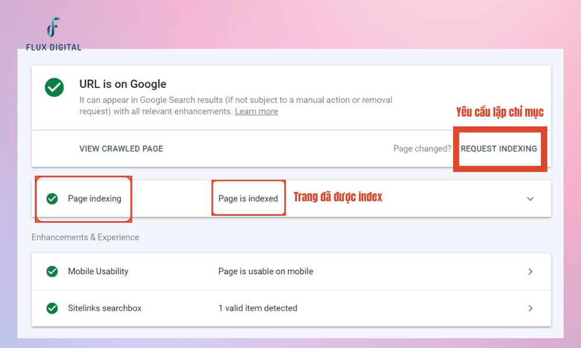Click green checkmark beside URL is on Google
The width and height of the screenshot is (581, 348).
pyautogui.click(x=54, y=87)
